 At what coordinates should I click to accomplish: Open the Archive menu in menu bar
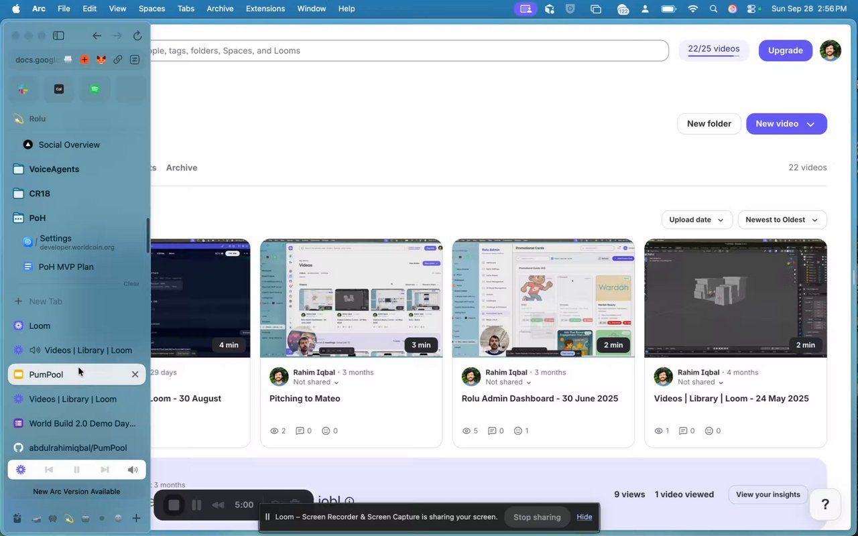[220, 9]
